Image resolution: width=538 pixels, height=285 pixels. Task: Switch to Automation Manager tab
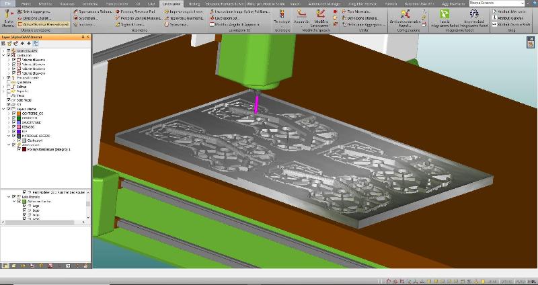(324, 4)
